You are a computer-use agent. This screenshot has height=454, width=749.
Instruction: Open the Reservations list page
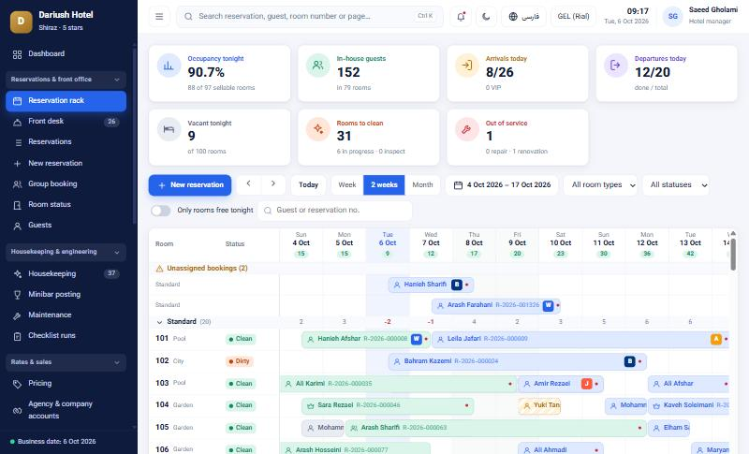[x=66, y=141]
